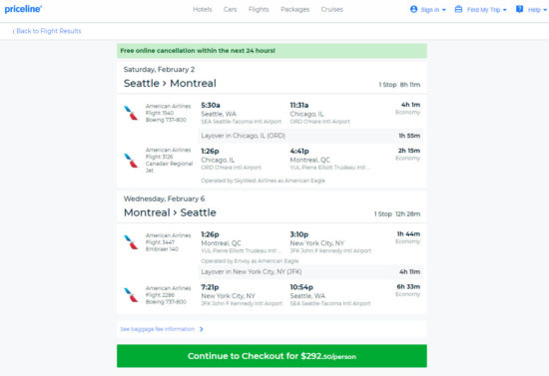Click the Help question-mark icon
549x376 pixels.
pos(520,9)
